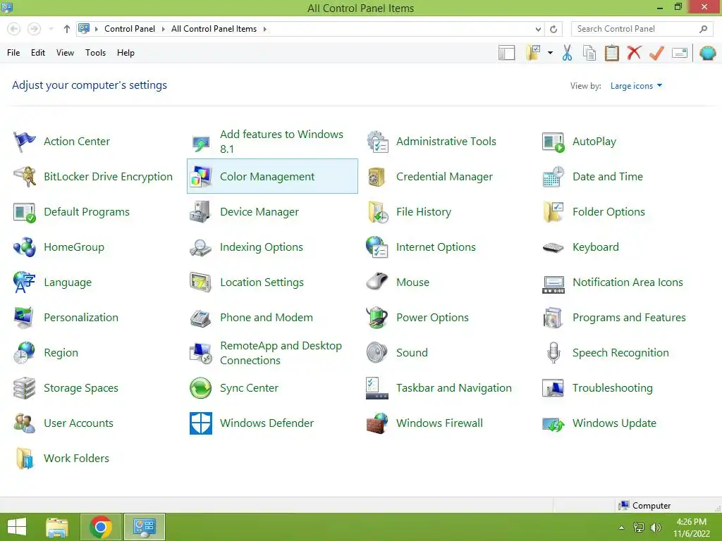Open the Date and Time icon

[553, 177]
